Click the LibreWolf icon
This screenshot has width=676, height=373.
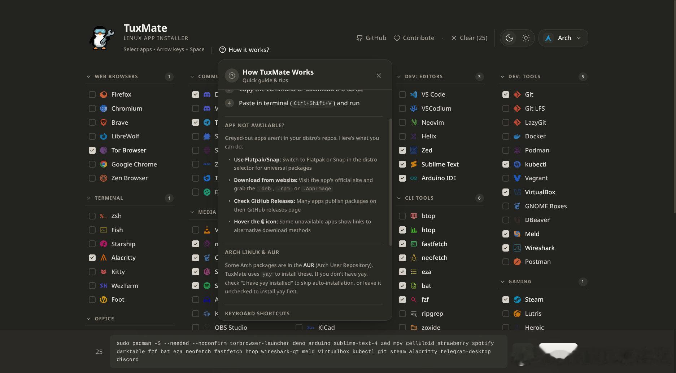(x=104, y=136)
